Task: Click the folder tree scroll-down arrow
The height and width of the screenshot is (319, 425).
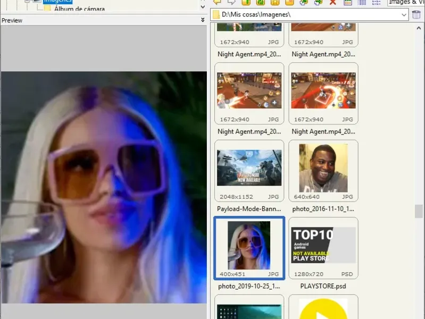Action: [203, 7]
